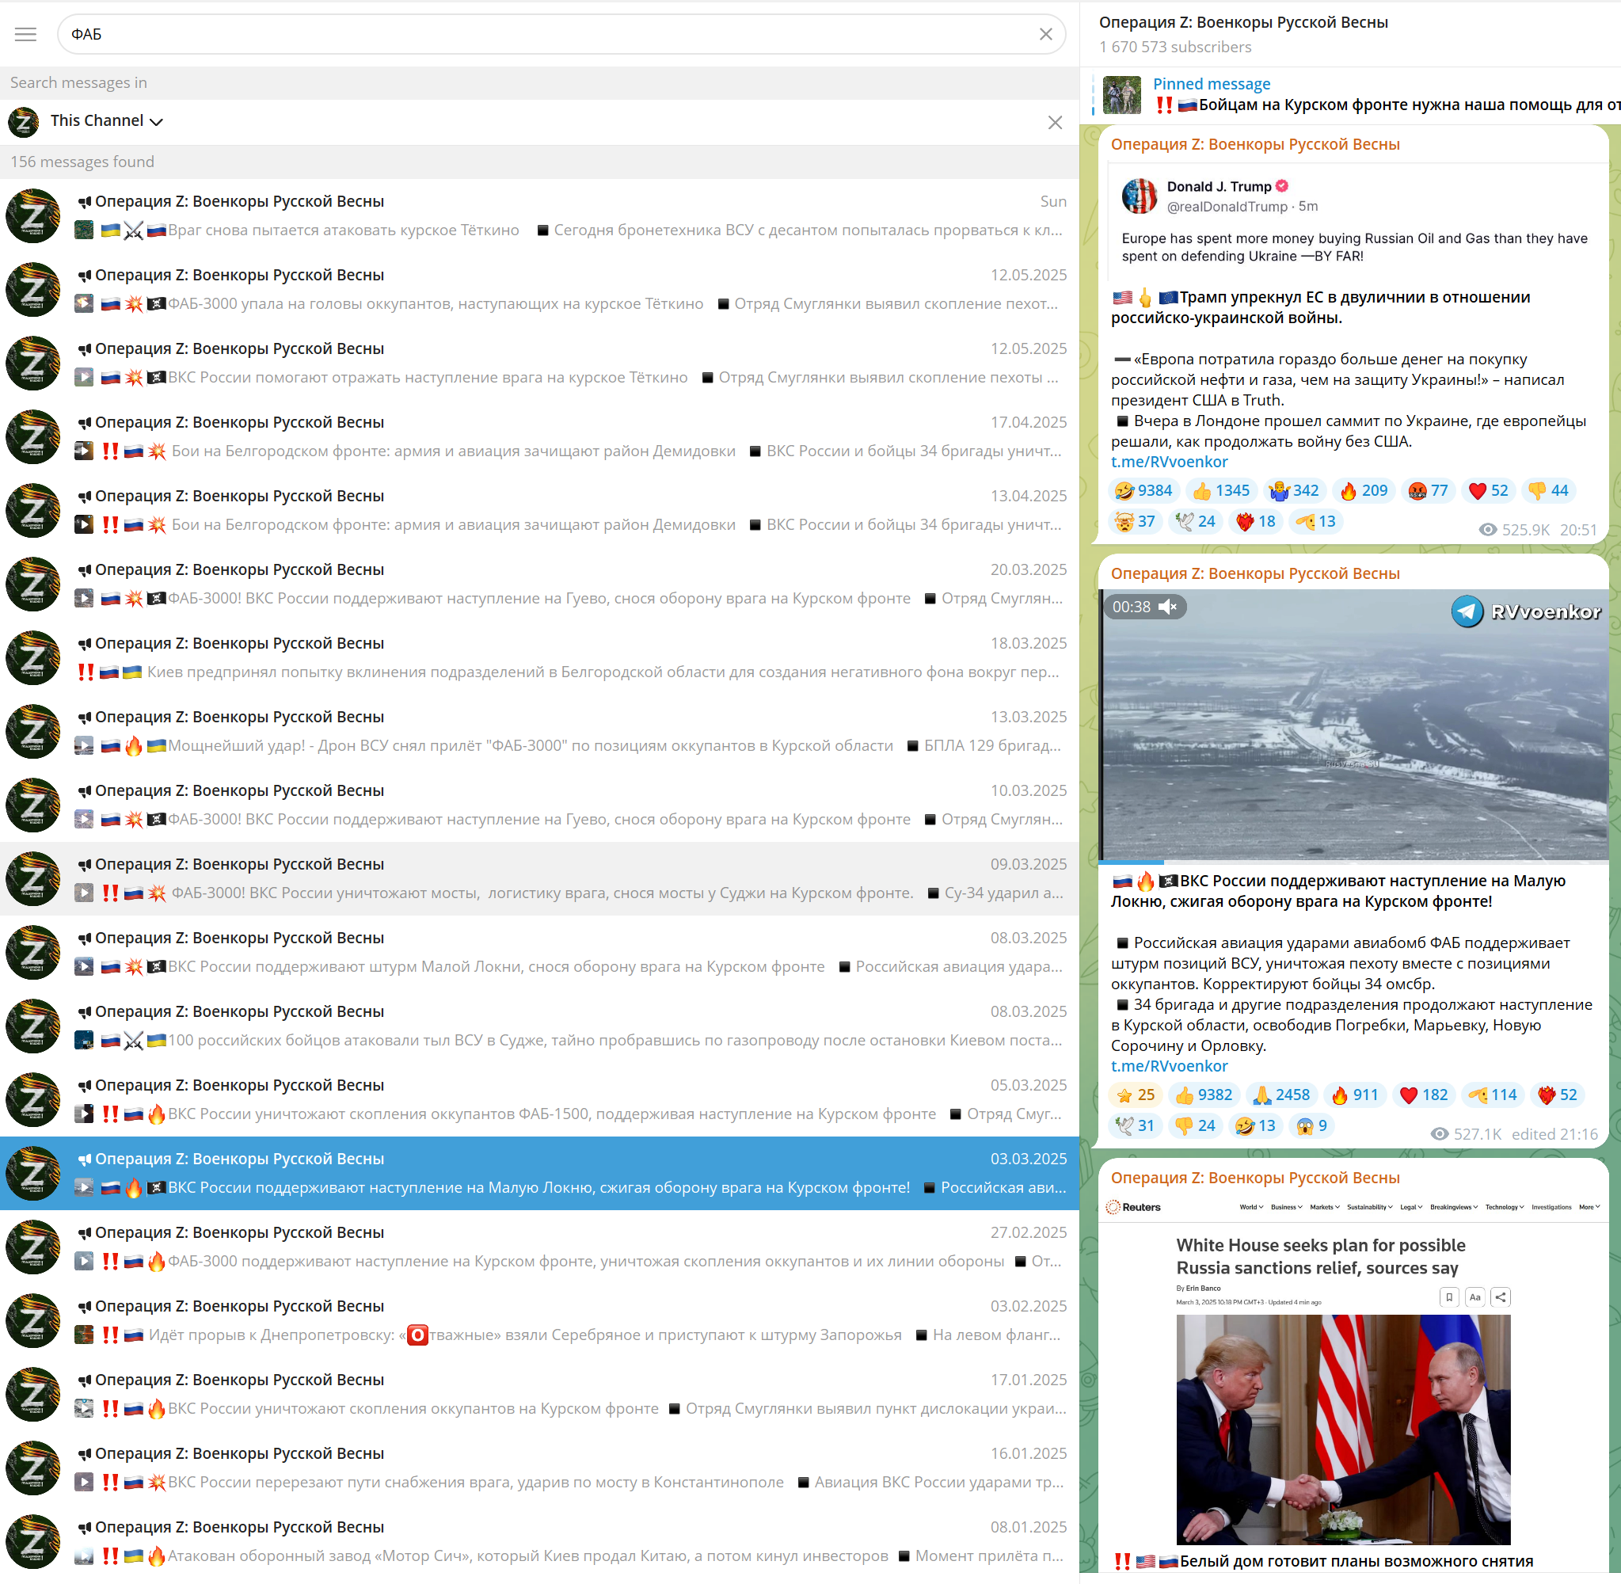Click the search field containing ФАБ
The width and height of the screenshot is (1621, 1584).
549,34
